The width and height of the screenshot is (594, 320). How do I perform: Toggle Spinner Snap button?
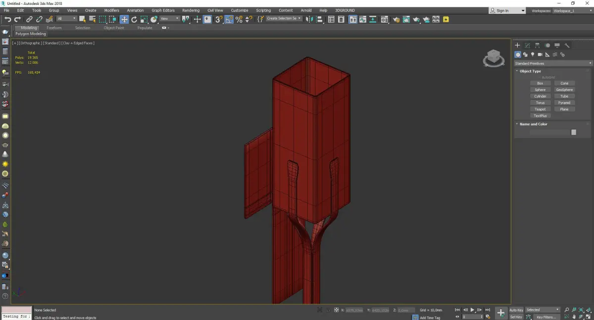(x=249, y=19)
